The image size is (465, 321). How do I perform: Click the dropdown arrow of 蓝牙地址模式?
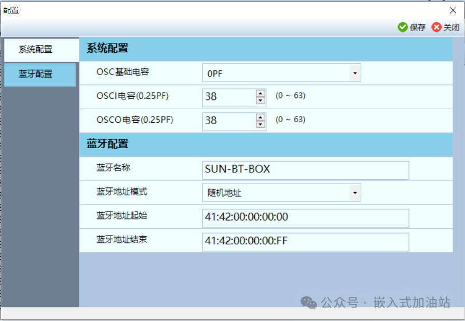355,192
